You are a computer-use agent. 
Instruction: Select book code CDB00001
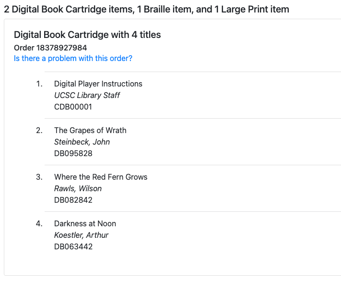pos(73,107)
